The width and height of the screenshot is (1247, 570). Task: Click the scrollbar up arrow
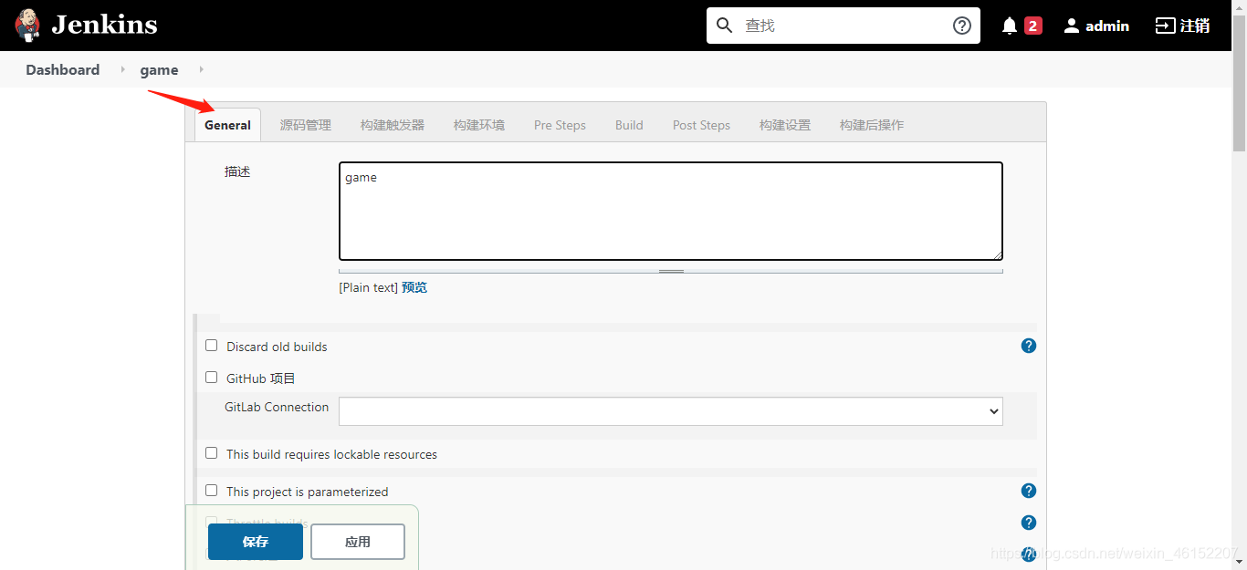point(1240,7)
